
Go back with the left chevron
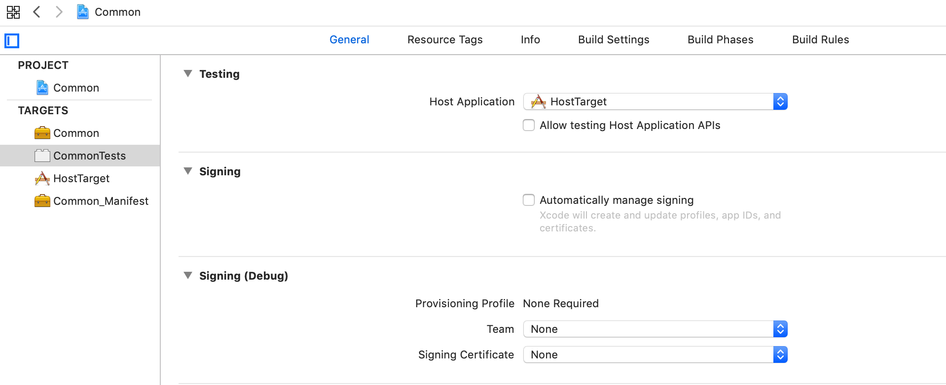36,12
